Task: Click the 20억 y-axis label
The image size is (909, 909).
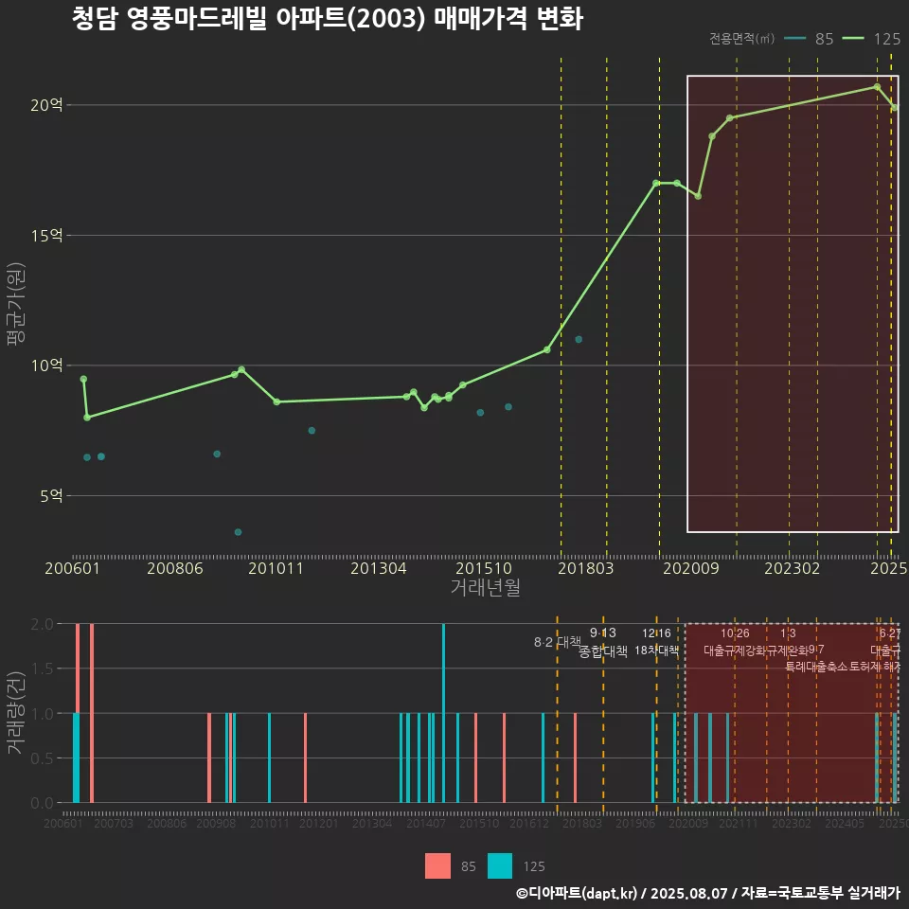Action: click(46, 105)
